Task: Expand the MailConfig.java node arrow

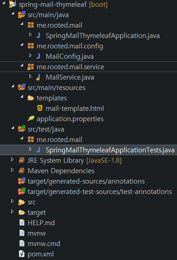Action: tap(30, 56)
